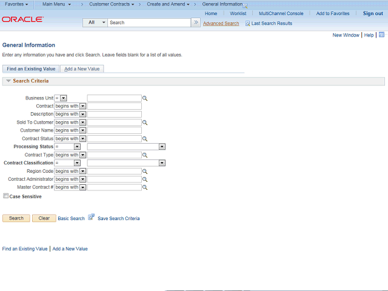Open Create and Amend breadcrumb menu
Viewport: 388px width, 291px height.
[169, 4]
